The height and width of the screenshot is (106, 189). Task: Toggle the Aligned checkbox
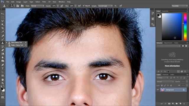(84, 6)
